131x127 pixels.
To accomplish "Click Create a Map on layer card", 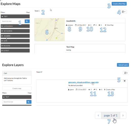I will (110, 90).
